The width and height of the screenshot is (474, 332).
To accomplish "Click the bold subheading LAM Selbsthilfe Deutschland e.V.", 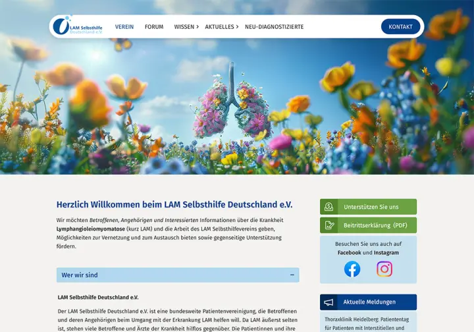I will [98, 297].
